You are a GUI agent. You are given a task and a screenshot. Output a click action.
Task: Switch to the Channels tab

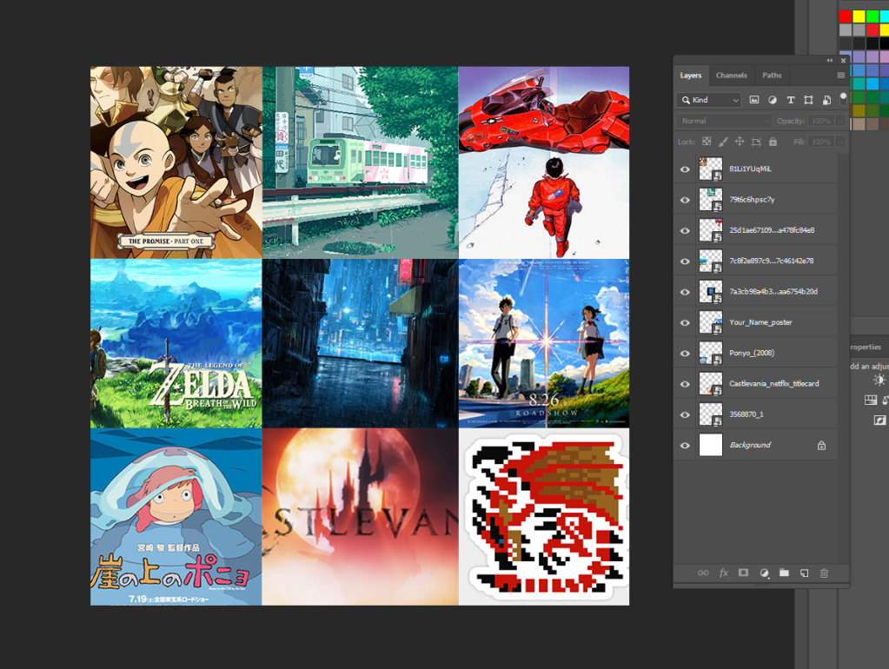[x=731, y=76]
